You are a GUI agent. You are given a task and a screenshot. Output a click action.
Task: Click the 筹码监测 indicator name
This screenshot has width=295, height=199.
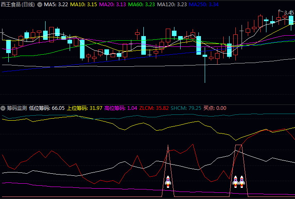(x=17, y=108)
